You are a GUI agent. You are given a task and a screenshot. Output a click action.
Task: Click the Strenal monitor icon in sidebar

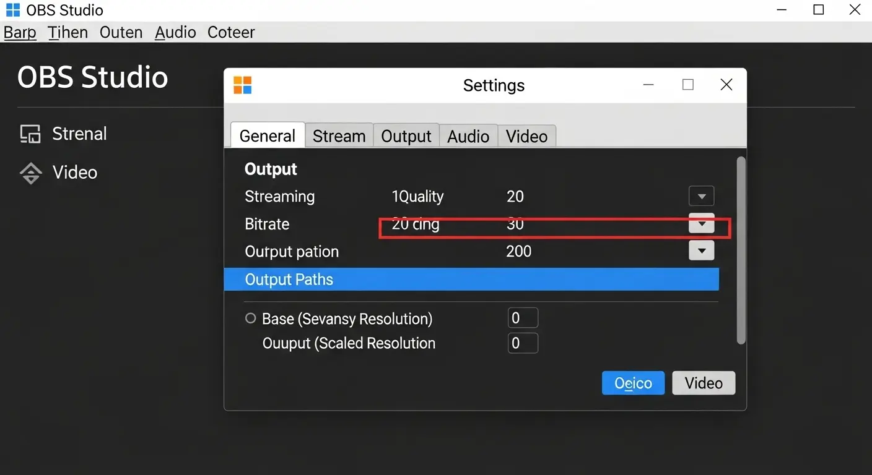(30, 134)
